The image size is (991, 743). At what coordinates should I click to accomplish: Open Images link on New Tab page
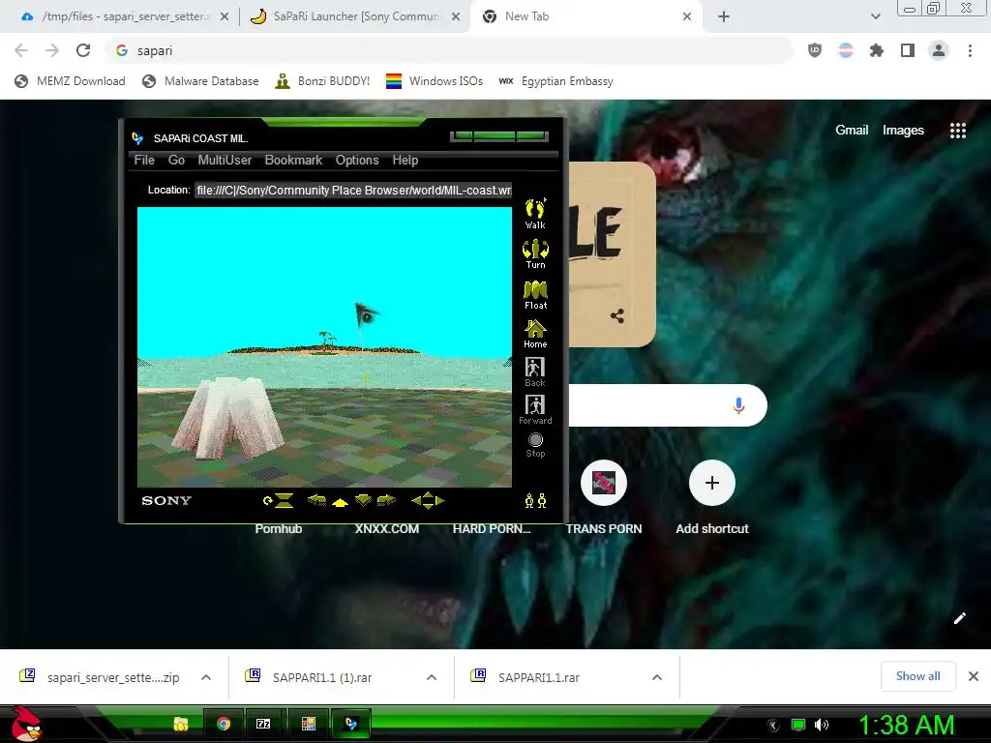coord(903,131)
